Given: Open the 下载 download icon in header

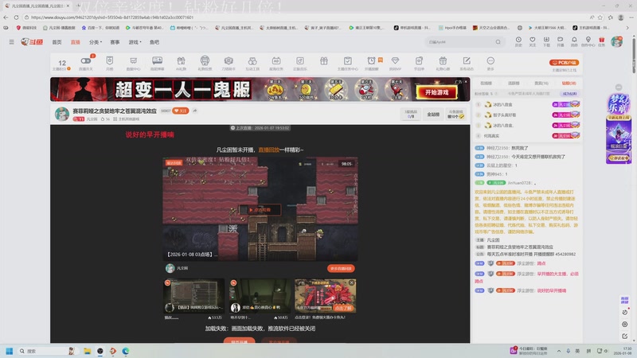Looking at the screenshot, I should (546, 40).
